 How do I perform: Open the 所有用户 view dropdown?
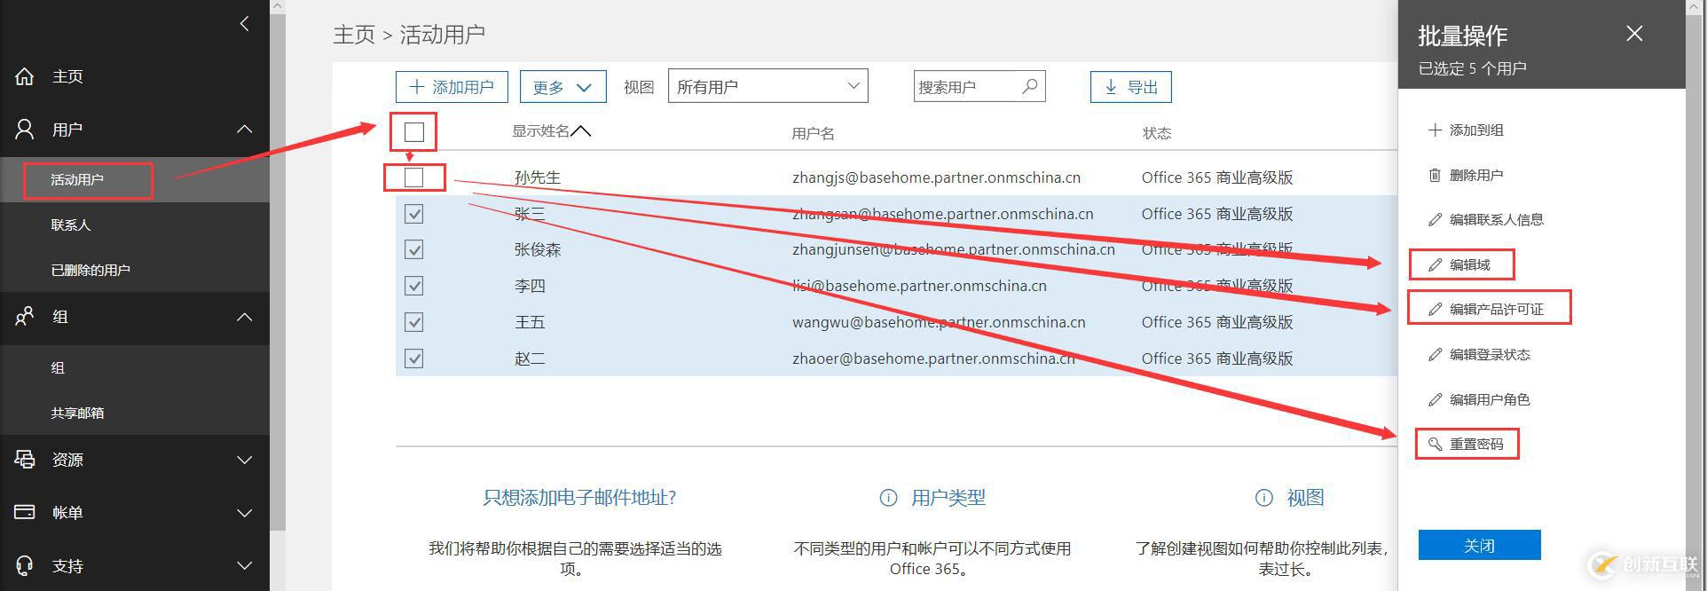coord(767,86)
